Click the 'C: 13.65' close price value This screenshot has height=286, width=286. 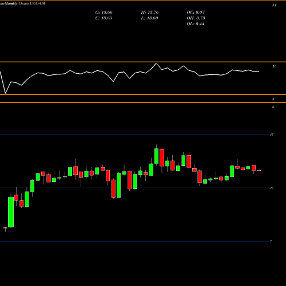pos(104,18)
